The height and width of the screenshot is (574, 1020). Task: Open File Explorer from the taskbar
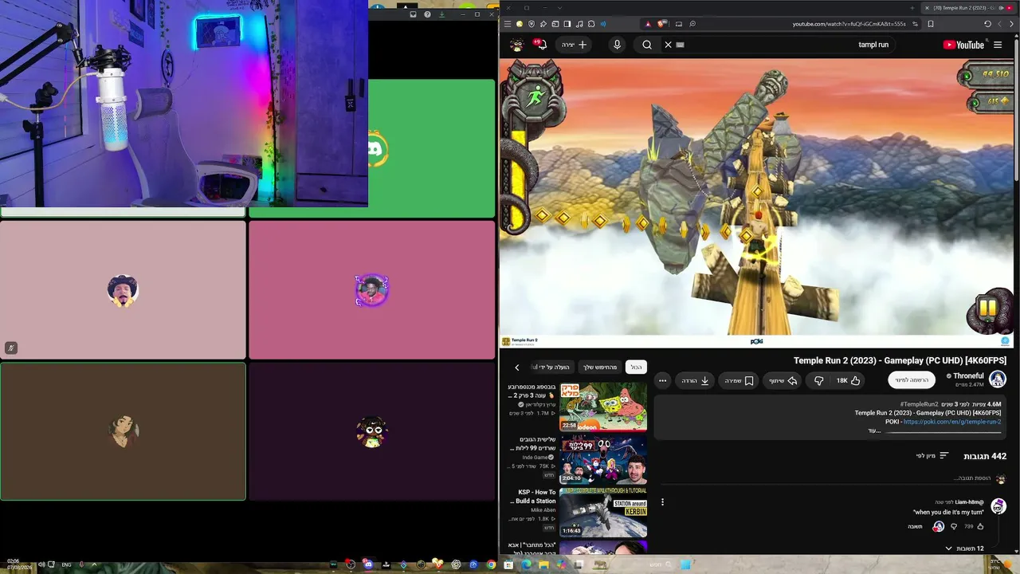[543, 564]
